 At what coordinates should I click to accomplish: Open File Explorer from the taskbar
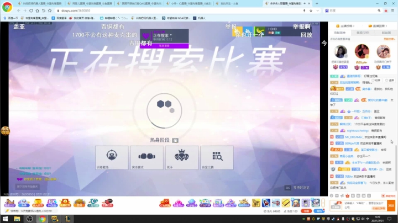[17, 219]
